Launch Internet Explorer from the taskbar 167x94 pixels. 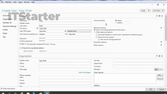click(22, 93)
